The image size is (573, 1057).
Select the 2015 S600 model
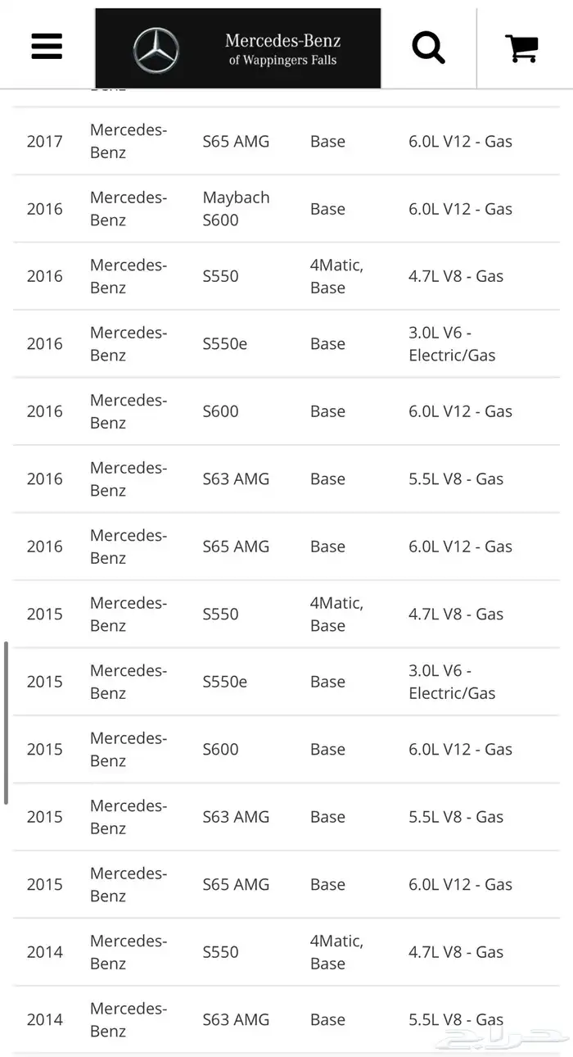[221, 750]
